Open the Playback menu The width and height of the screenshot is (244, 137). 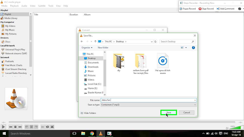point(14,6)
